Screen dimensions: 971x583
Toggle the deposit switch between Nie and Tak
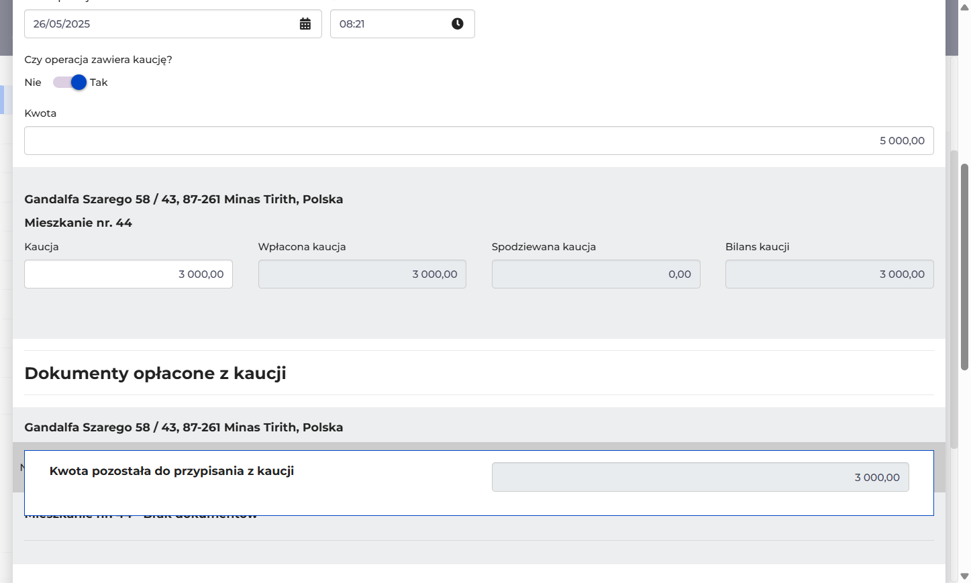(70, 83)
